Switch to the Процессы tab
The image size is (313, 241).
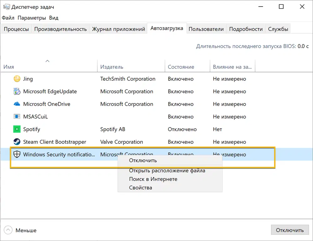click(x=16, y=29)
